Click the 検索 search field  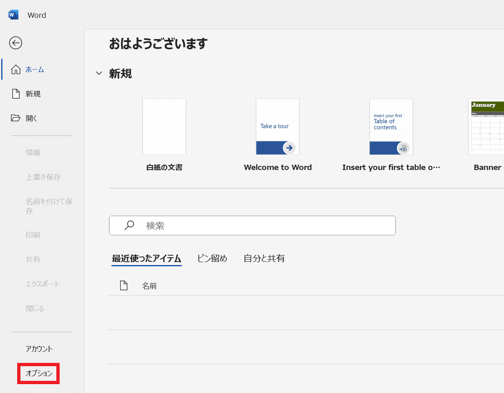click(252, 226)
